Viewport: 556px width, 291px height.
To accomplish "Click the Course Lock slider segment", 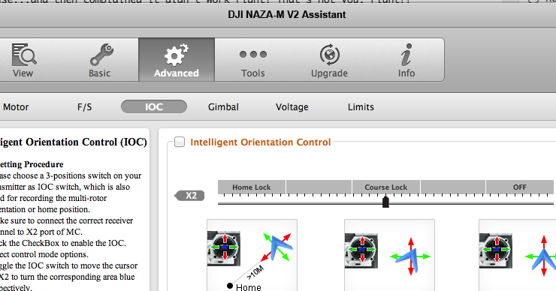I will (x=385, y=187).
